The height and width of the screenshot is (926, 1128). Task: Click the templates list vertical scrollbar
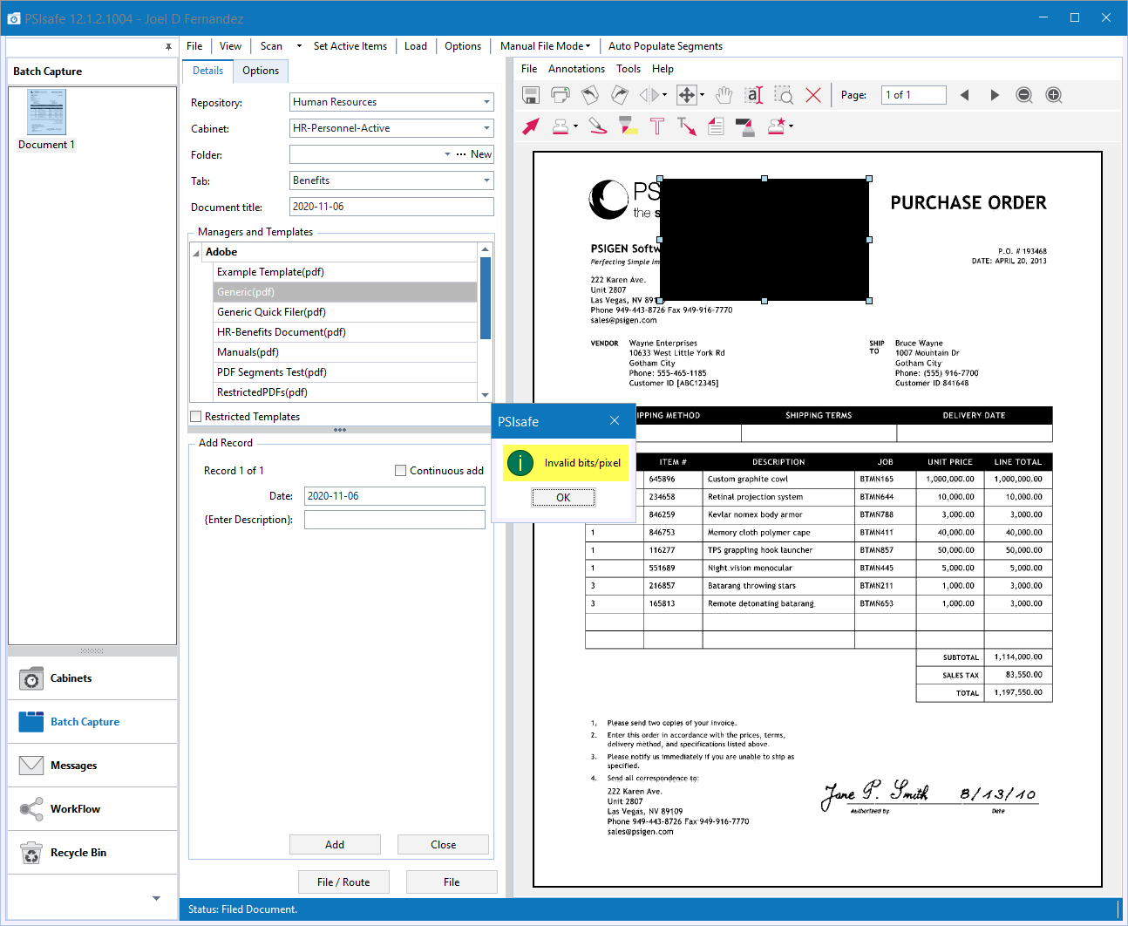coord(486,298)
